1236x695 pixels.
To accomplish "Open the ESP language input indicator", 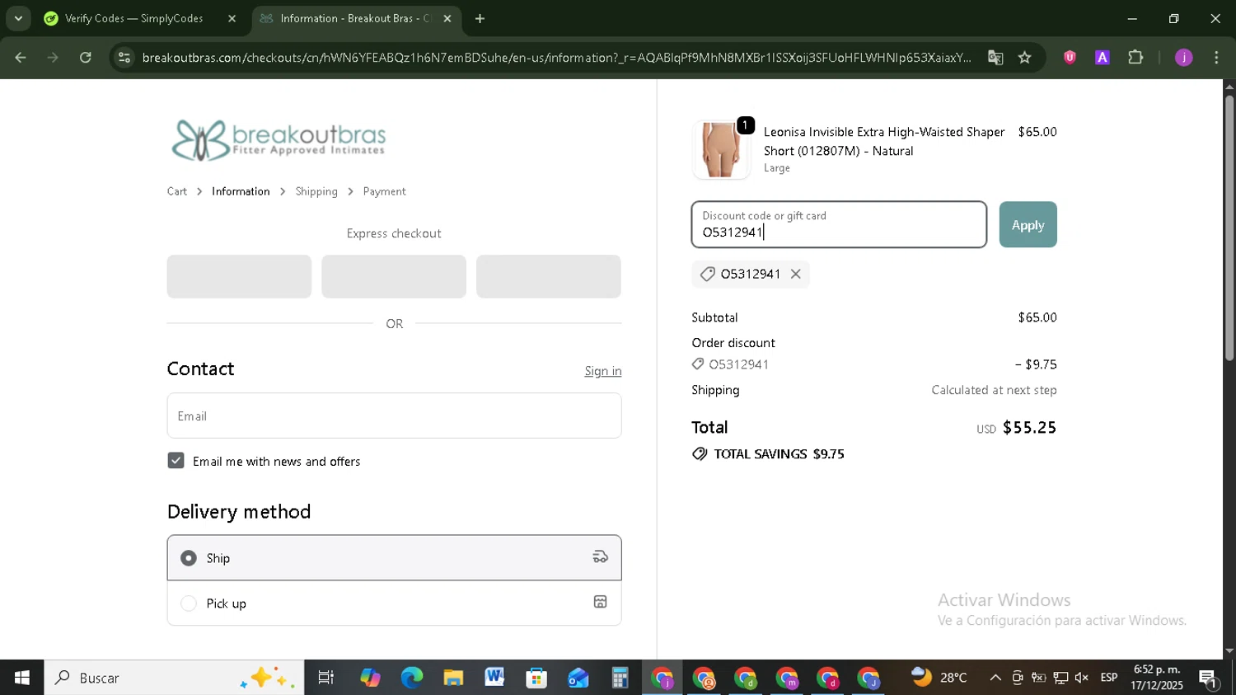I will point(1109,678).
